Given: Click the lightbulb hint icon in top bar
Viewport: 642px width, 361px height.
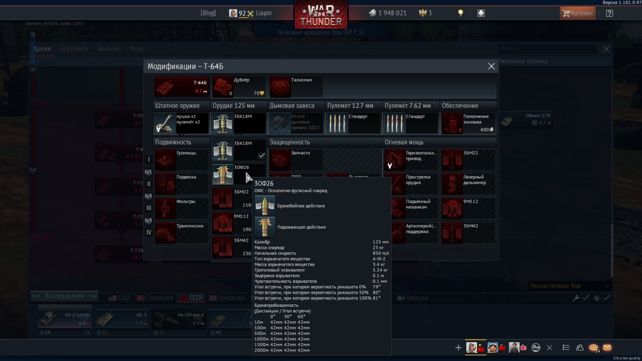Looking at the screenshot, I should 460,13.
